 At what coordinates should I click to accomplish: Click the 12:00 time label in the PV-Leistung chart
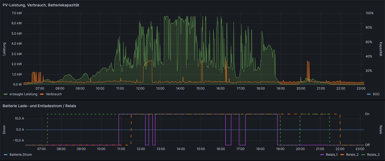140,88
